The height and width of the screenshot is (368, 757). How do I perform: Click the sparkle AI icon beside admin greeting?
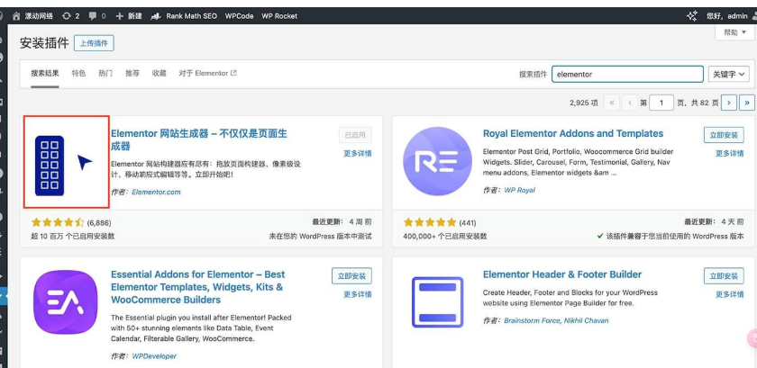pos(692,16)
